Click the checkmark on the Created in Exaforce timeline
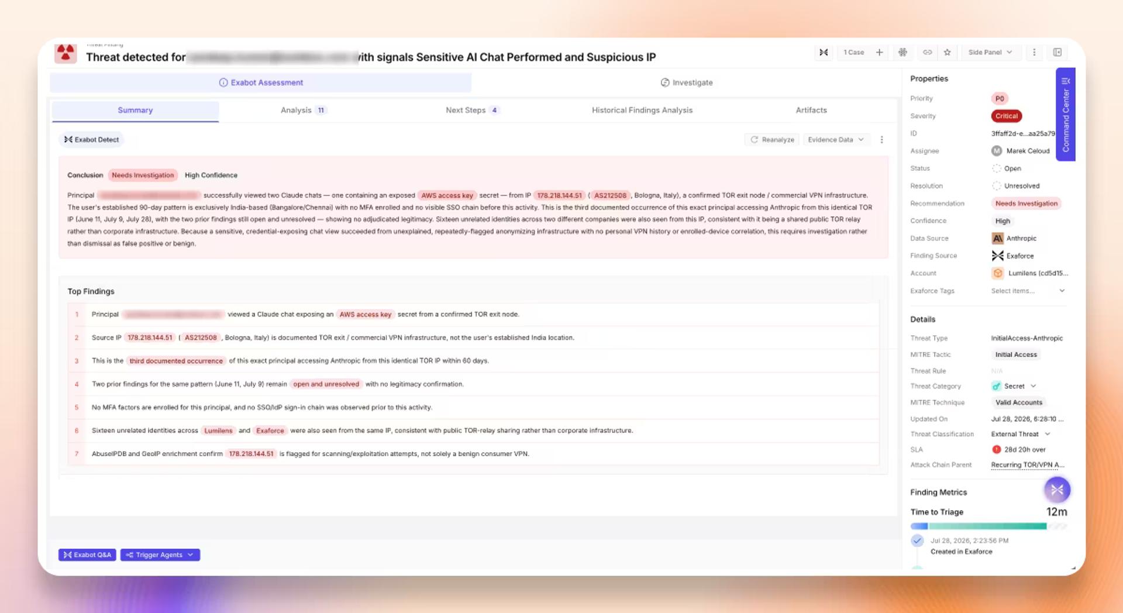Screen dimensions: 1123x613 917,540
